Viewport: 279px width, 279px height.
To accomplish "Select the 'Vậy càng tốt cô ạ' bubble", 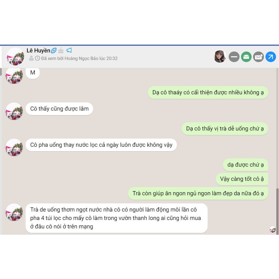I will click(x=242, y=179).
